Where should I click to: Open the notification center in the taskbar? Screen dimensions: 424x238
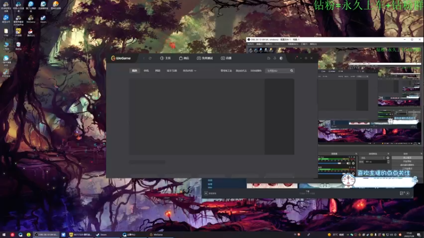coord(419,234)
